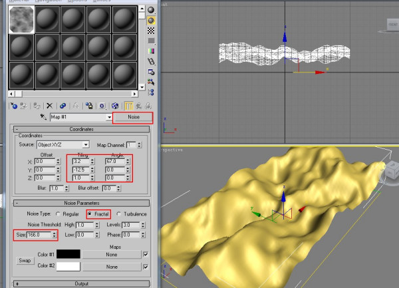Click the Noise Threshold High field

(x=84, y=225)
